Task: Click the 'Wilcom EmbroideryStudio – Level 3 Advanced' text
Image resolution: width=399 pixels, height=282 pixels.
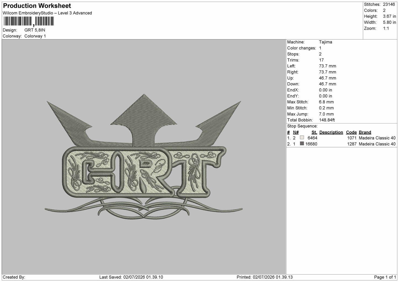Action: [47, 13]
